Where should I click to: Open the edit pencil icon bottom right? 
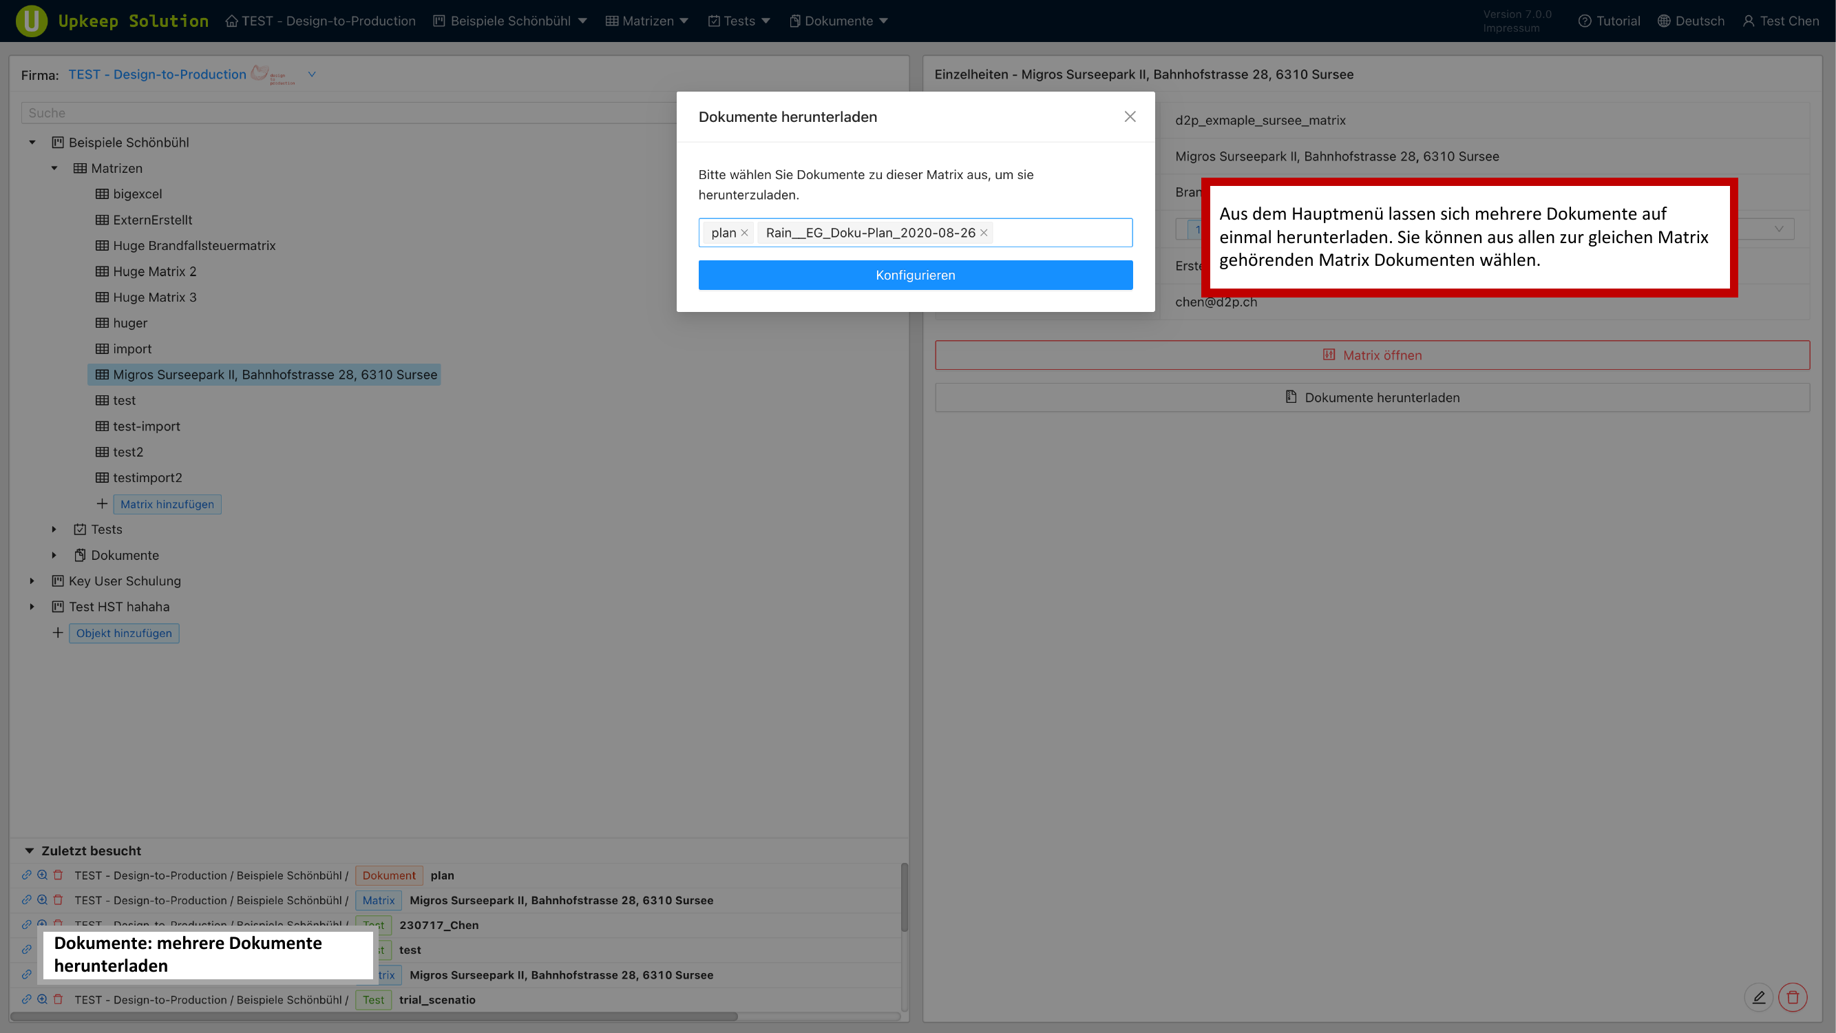[1758, 997]
